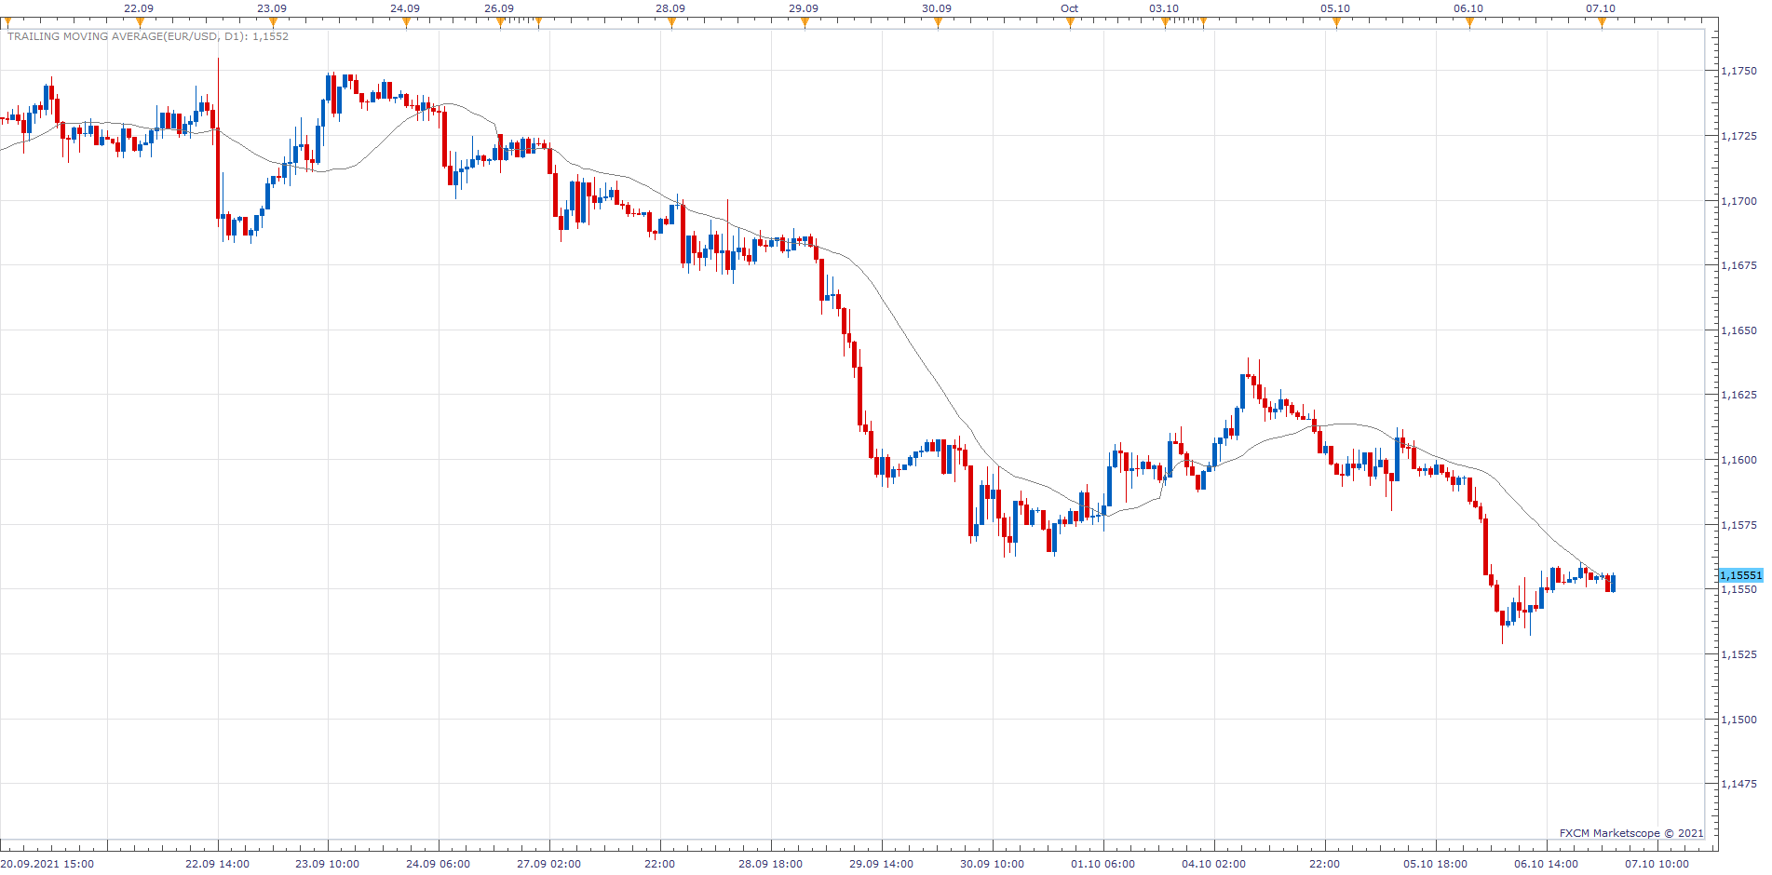This screenshot has width=1772, height=875.
Task: Click the 22.09 14:00 time axis label
Action: (x=217, y=864)
